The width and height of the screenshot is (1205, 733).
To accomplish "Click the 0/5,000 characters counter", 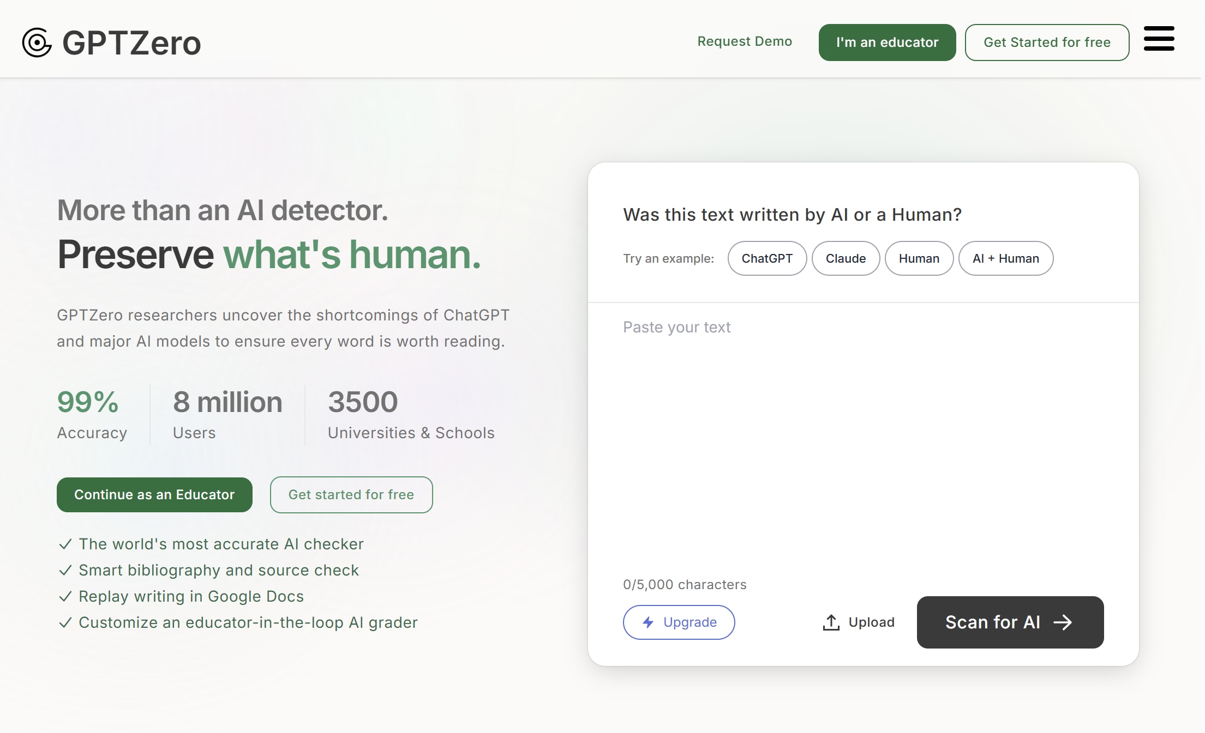I will (685, 585).
